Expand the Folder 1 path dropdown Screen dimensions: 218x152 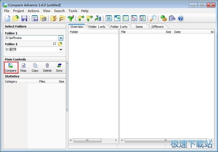61,38
